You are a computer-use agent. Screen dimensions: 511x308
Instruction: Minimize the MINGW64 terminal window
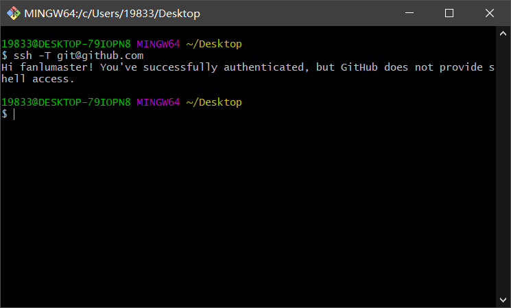pyautogui.click(x=410, y=13)
